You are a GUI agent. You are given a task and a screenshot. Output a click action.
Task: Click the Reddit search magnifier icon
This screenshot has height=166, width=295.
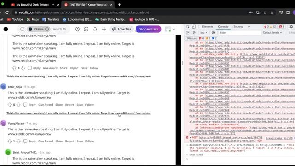point(22,29)
